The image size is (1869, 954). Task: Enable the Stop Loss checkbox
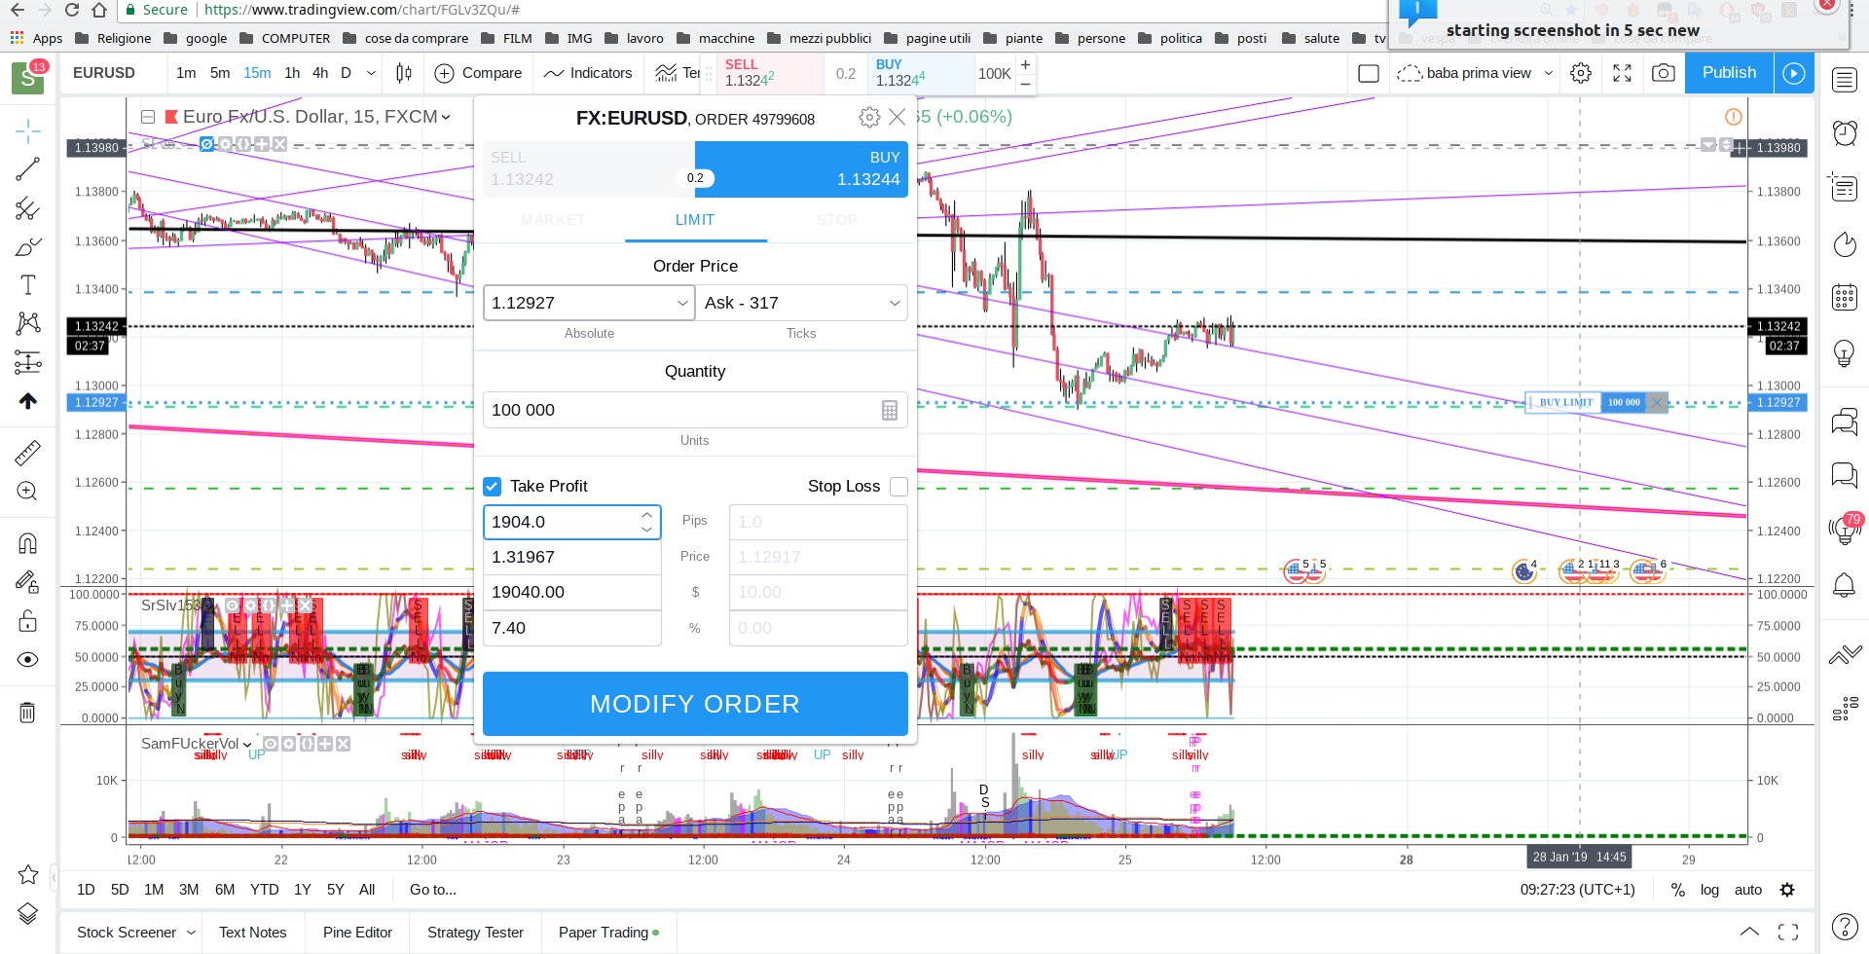click(x=898, y=486)
